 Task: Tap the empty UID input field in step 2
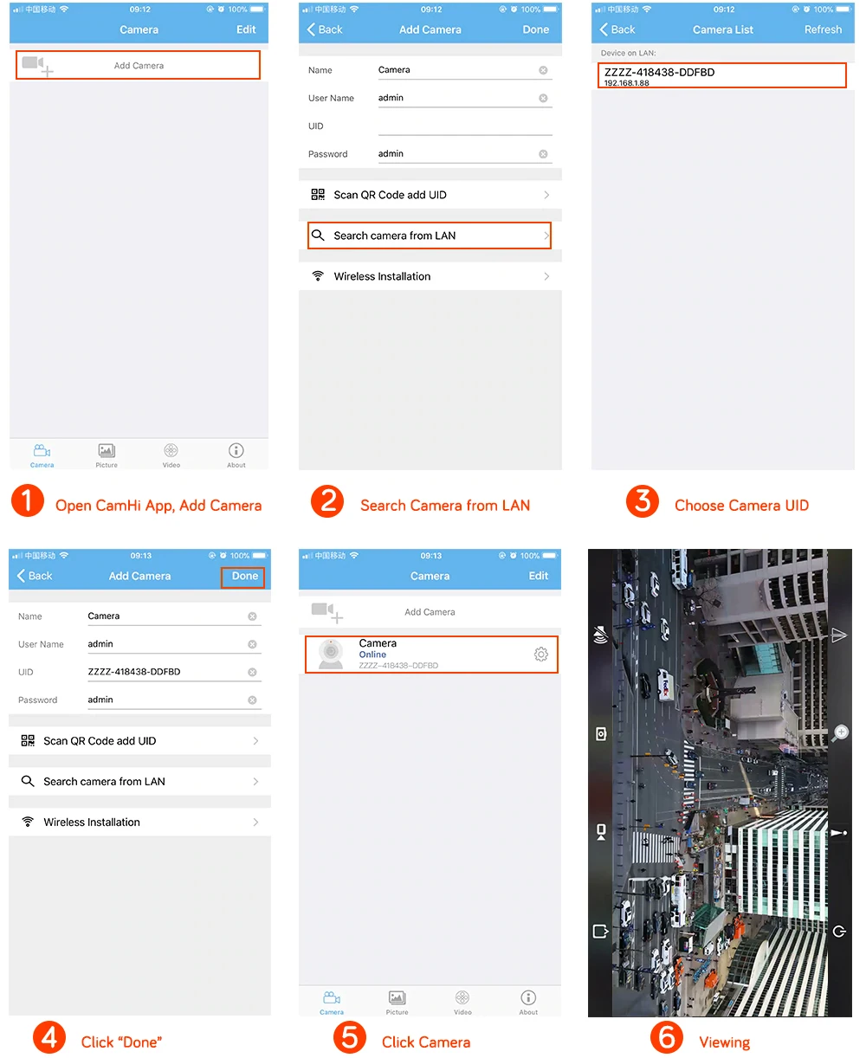pyautogui.click(x=465, y=126)
